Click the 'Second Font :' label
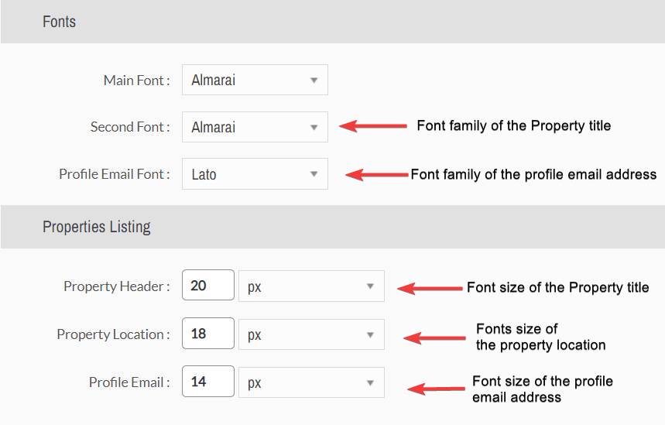 130,127
